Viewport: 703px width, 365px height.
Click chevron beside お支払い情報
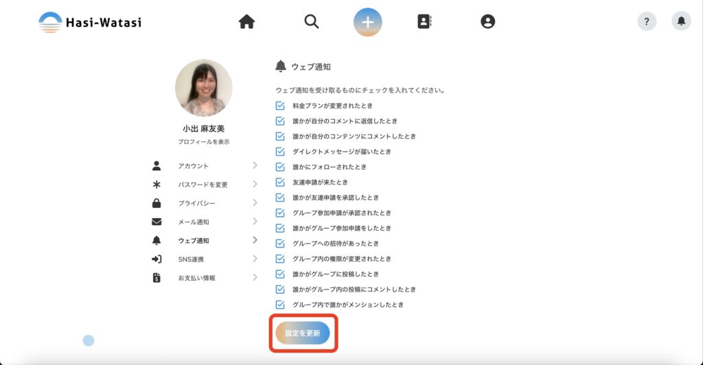(255, 278)
